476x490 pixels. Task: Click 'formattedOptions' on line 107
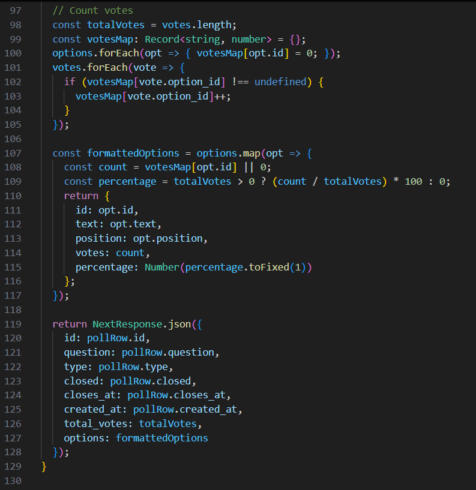tap(133, 153)
